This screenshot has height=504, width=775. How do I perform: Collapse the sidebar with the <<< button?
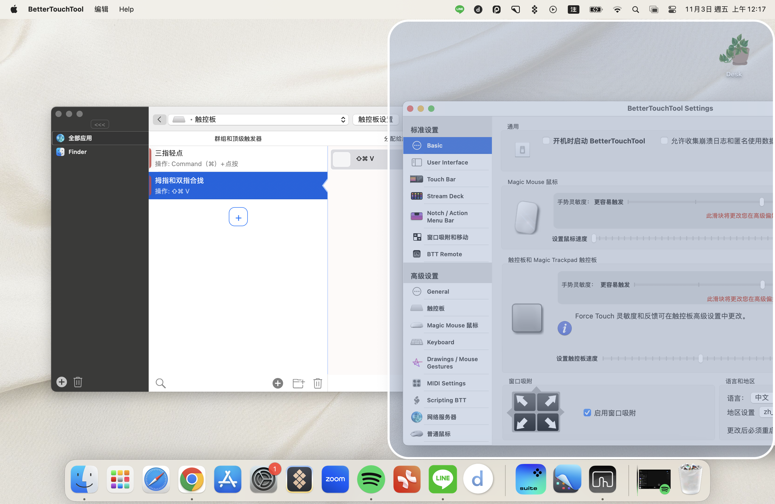[x=100, y=124]
